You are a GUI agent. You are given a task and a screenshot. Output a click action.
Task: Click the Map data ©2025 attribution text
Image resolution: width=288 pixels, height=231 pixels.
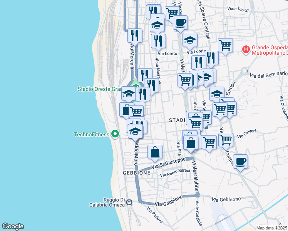(271, 228)
